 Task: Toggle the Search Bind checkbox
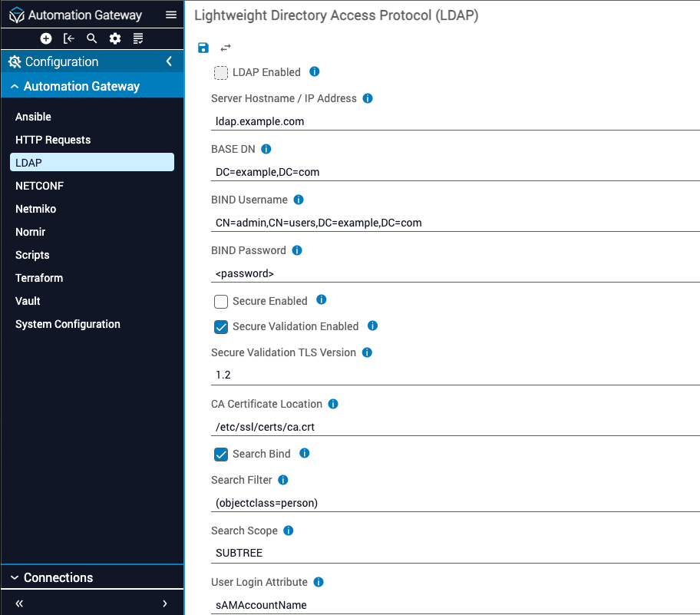coord(221,454)
